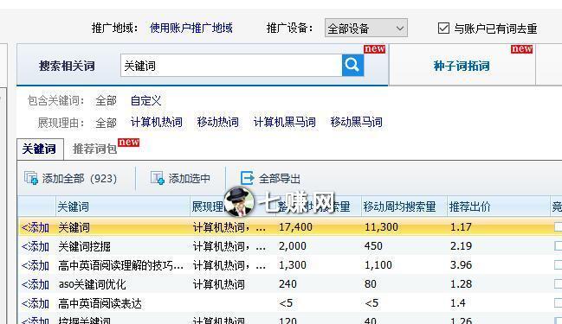Click the 11,300 mobile search volume cell

coord(381,226)
